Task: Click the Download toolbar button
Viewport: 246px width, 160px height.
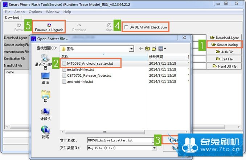Action: coord(79,28)
